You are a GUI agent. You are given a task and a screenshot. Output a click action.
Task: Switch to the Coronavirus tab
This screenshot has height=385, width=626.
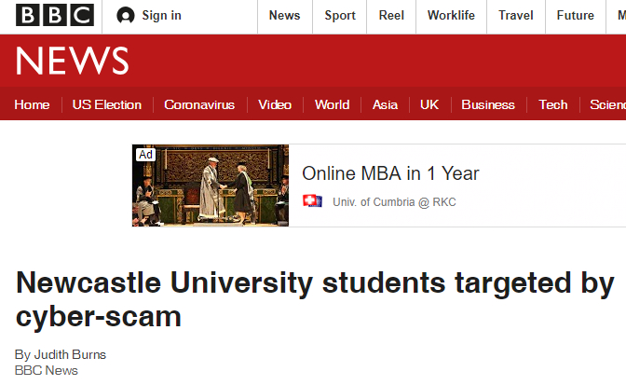coord(199,104)
